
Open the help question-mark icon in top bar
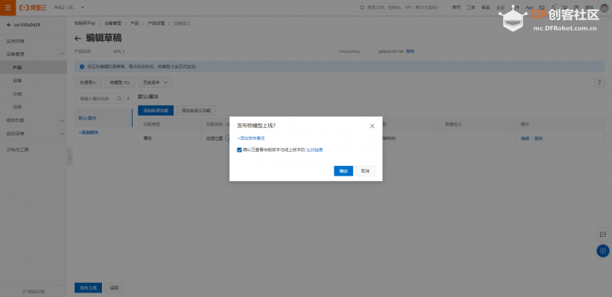[576, 7]
